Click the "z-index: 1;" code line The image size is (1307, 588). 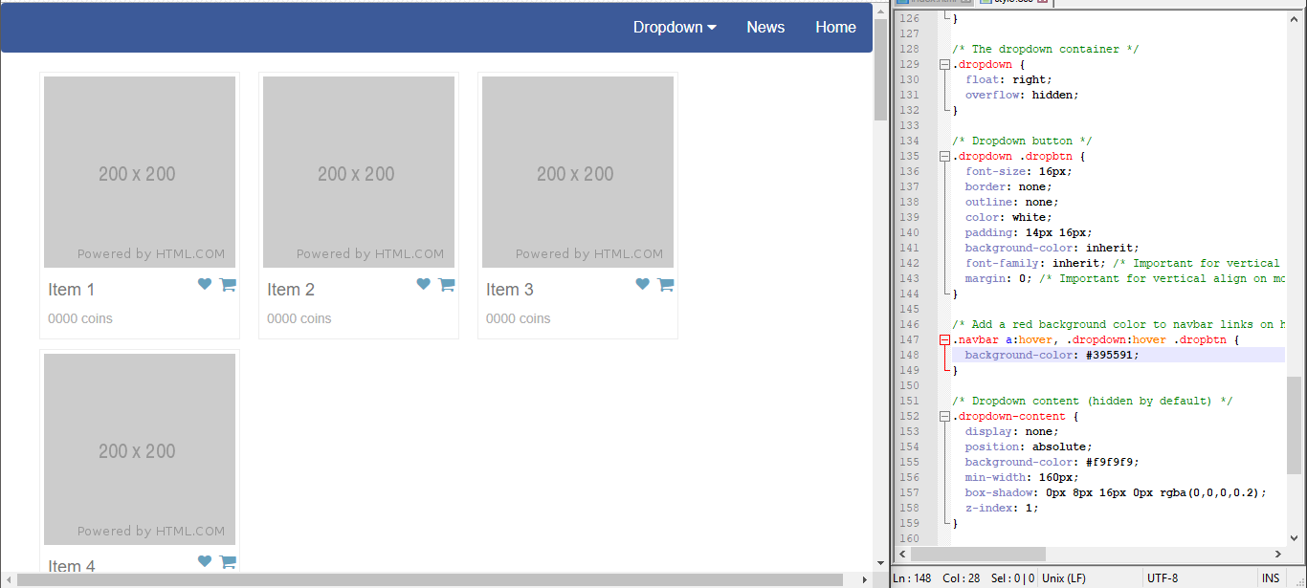pos(1002,508)
